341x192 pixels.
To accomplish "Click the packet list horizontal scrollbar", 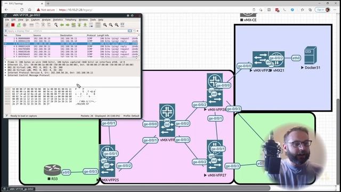I will (71, 58).
